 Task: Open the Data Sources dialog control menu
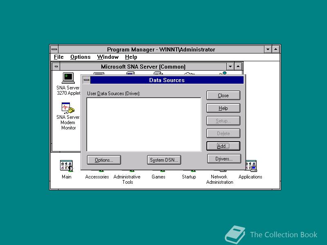tap(87, 80)
